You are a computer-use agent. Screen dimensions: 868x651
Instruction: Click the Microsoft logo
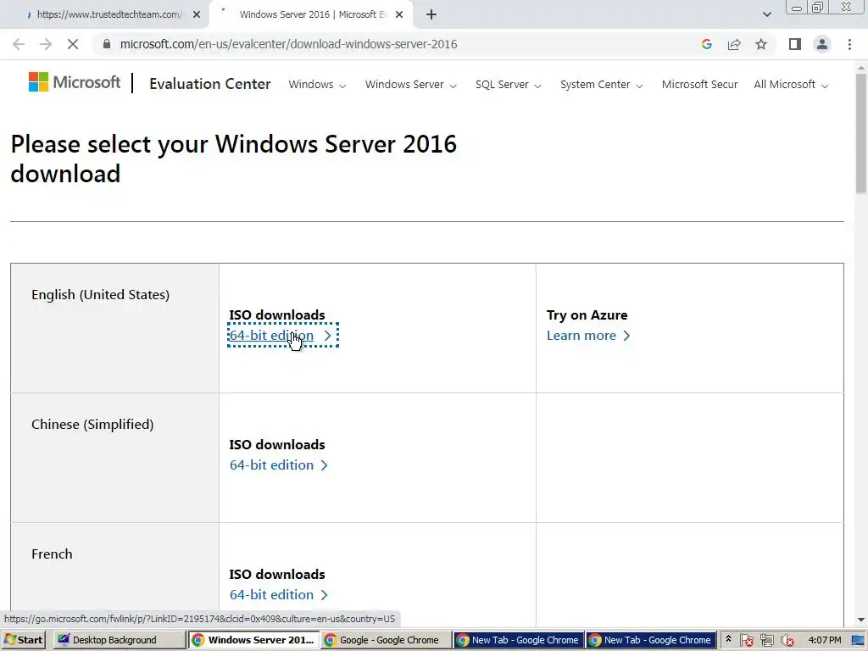(x=75, y=82)
